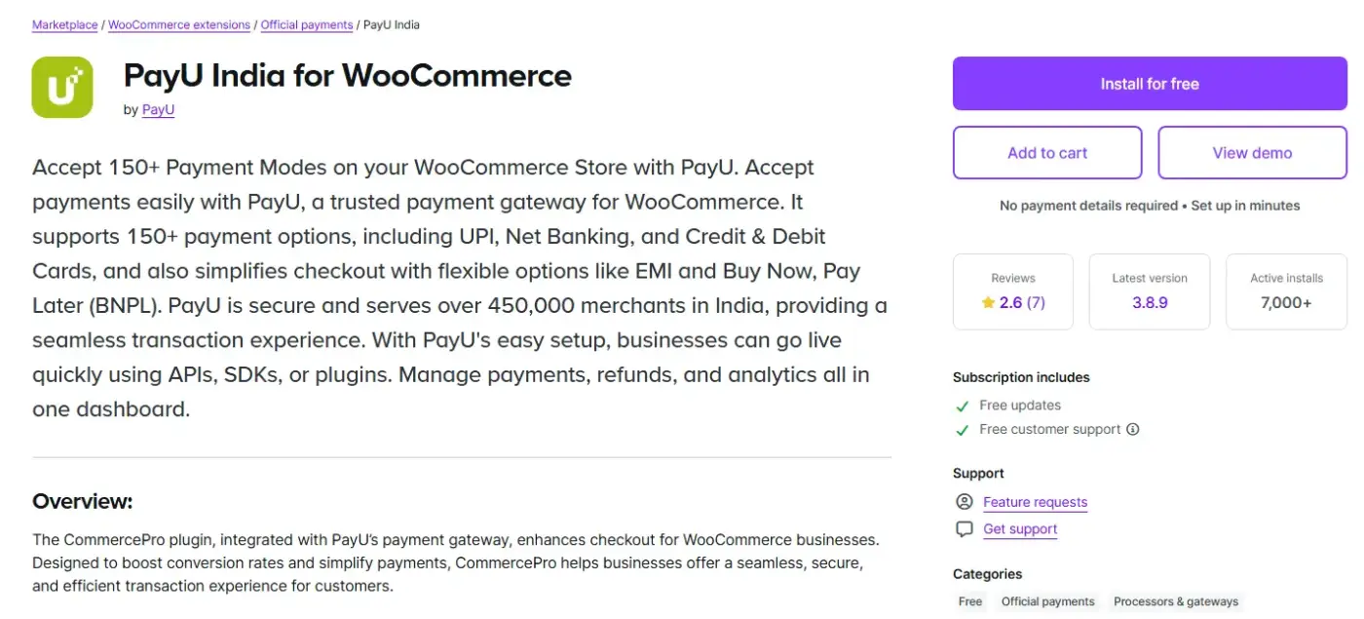The height and width of the screenshot is (619, 1364).
Task: Click the checkmark next to Free customer support
Action: tap(963, 430)
